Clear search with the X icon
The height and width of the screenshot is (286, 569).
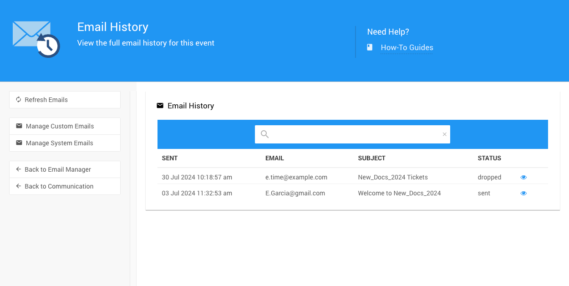pos(444,134)
